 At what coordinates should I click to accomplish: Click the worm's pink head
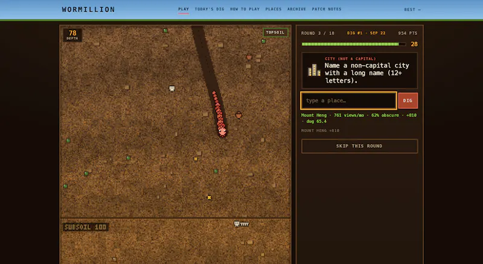click(x=222, y=132)
